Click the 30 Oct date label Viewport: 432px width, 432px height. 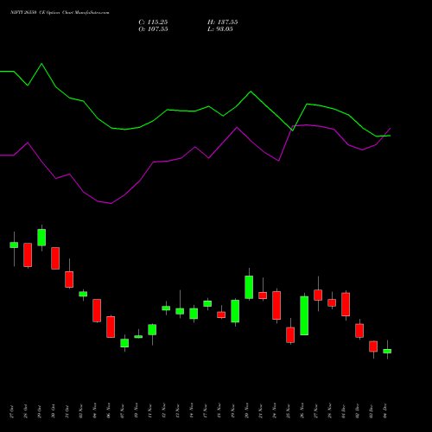(54, 411)
